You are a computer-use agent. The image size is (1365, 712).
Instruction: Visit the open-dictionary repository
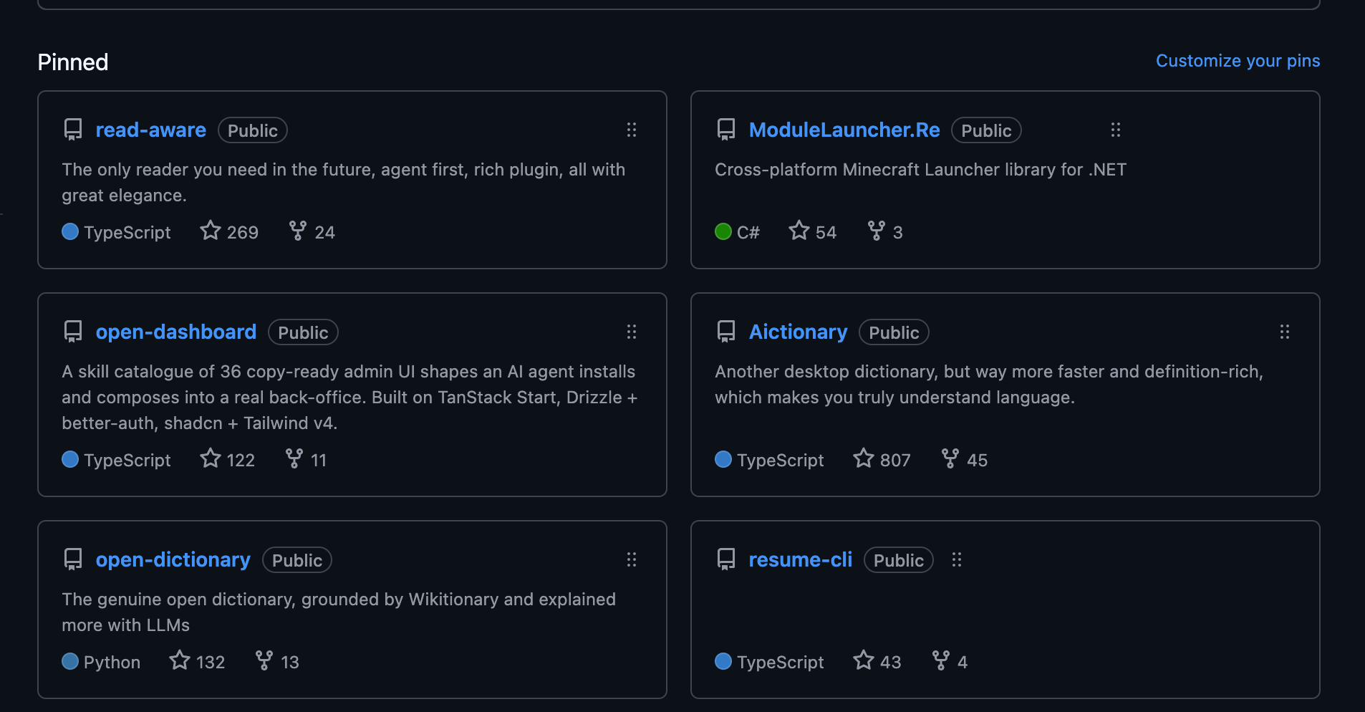173,559
